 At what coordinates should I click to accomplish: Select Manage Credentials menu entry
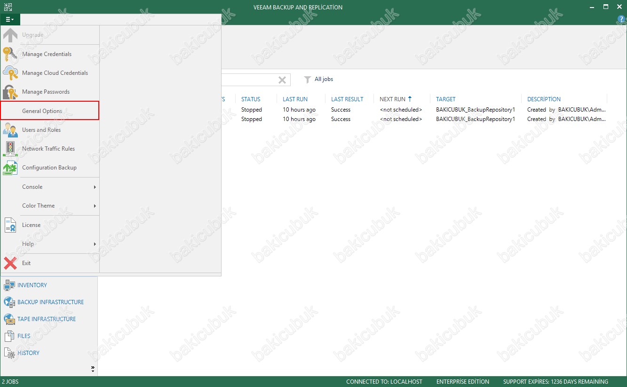click(x=49, y=54)
